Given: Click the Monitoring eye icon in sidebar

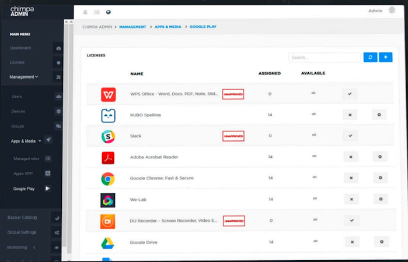Looking at the screenshot, I should (x=57, y=247).
